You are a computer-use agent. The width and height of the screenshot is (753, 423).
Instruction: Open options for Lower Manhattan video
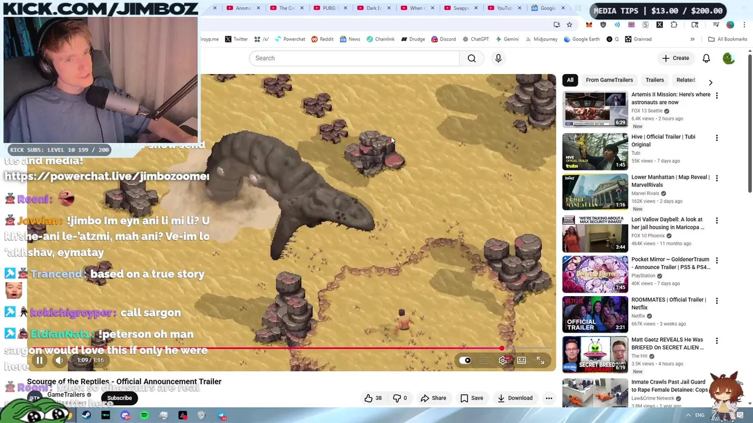[717, 177]
